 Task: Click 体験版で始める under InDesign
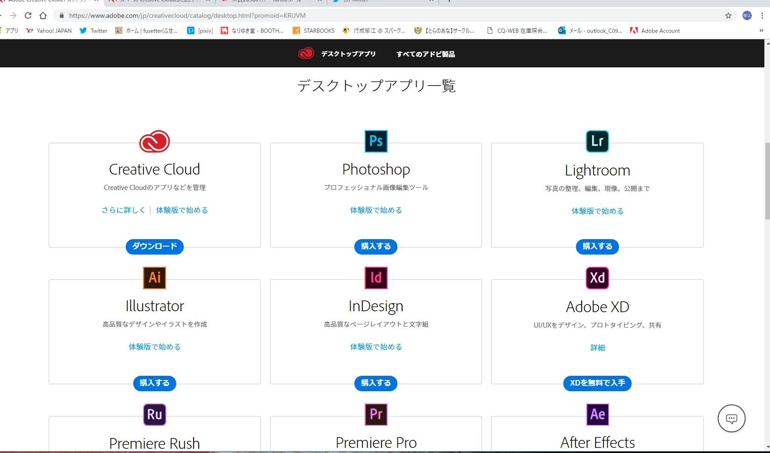pyautogui.click(x=376, y=347)
